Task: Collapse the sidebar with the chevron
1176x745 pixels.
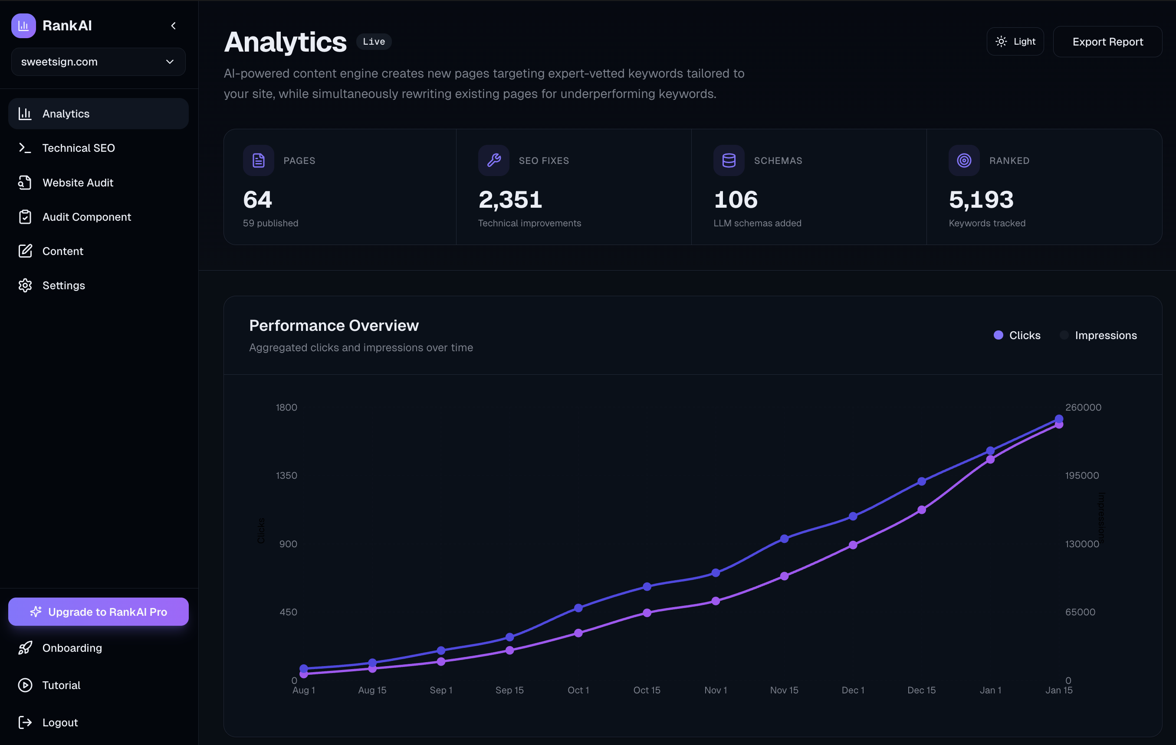Action: (174, 26)
